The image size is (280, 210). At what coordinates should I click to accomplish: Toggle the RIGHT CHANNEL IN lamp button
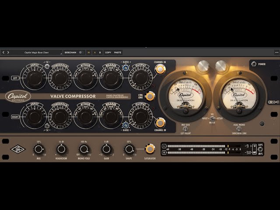pos(160,123)
